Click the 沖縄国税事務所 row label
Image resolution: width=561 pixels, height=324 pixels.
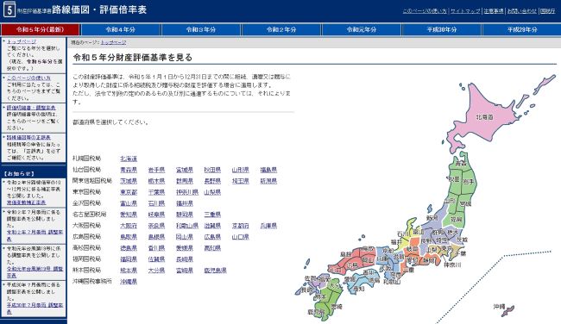pyautogui.click(x=92, y=281)
